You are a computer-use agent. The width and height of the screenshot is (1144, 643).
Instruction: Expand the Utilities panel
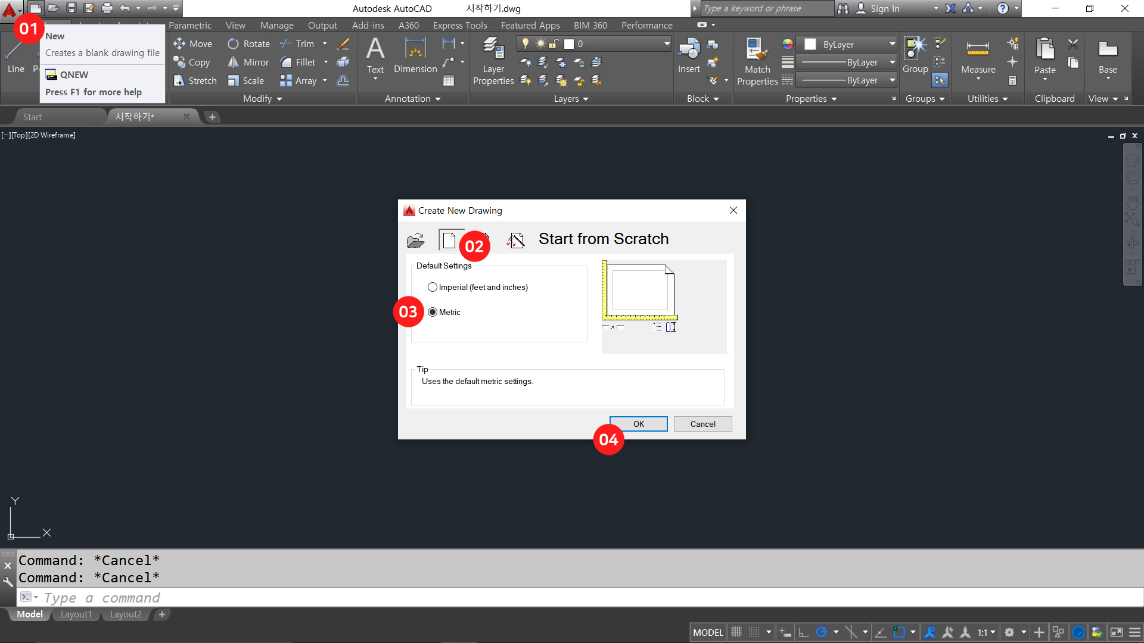987,98
